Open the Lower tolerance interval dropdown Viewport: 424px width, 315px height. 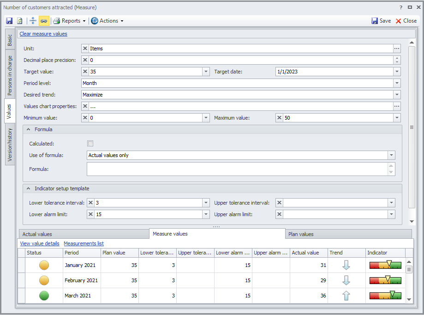(206, 203)
